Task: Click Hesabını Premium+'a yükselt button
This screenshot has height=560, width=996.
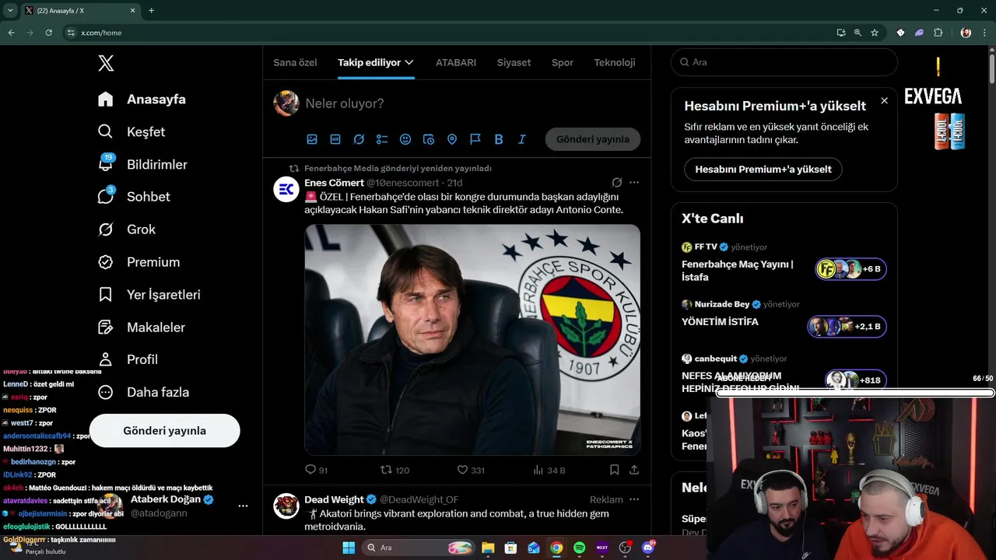Action: (763, 169)
